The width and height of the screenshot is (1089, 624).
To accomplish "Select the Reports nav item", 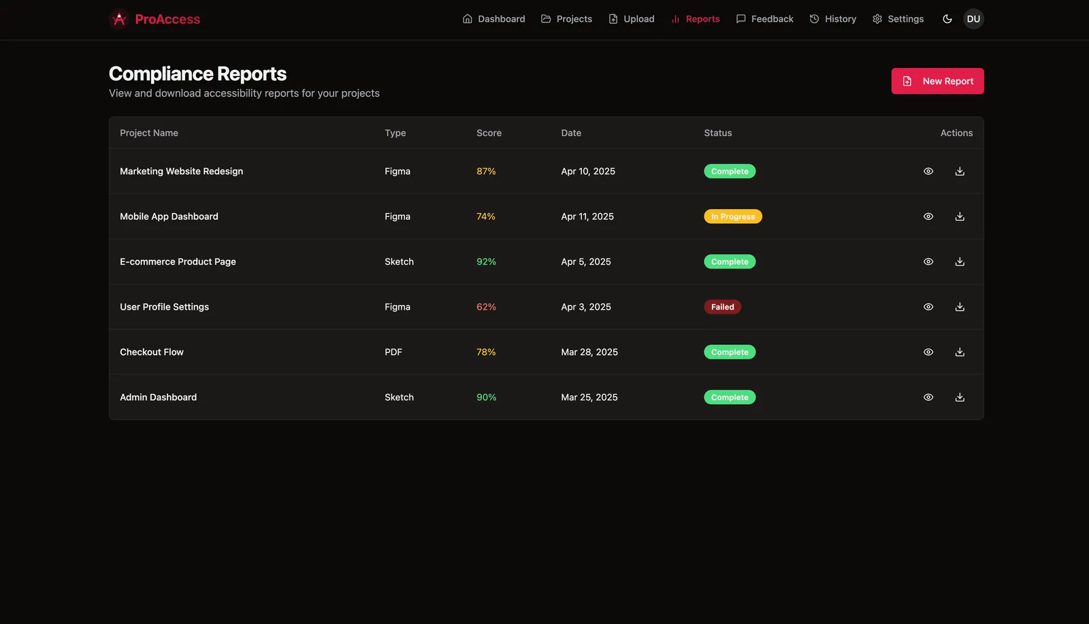I will (695, 19).
